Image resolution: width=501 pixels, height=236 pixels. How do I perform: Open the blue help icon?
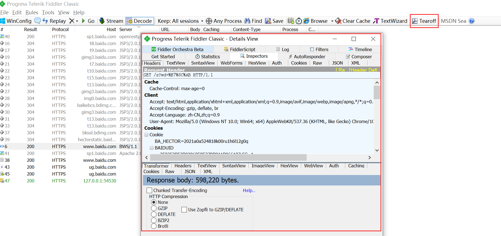coord(472,21)
